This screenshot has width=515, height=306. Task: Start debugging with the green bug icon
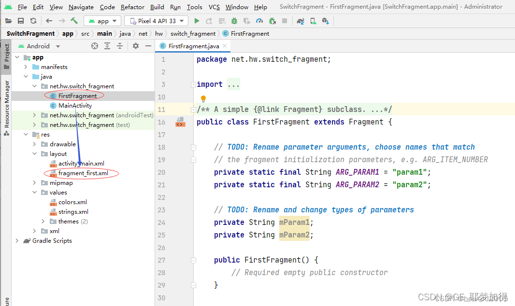coord(234,21)
